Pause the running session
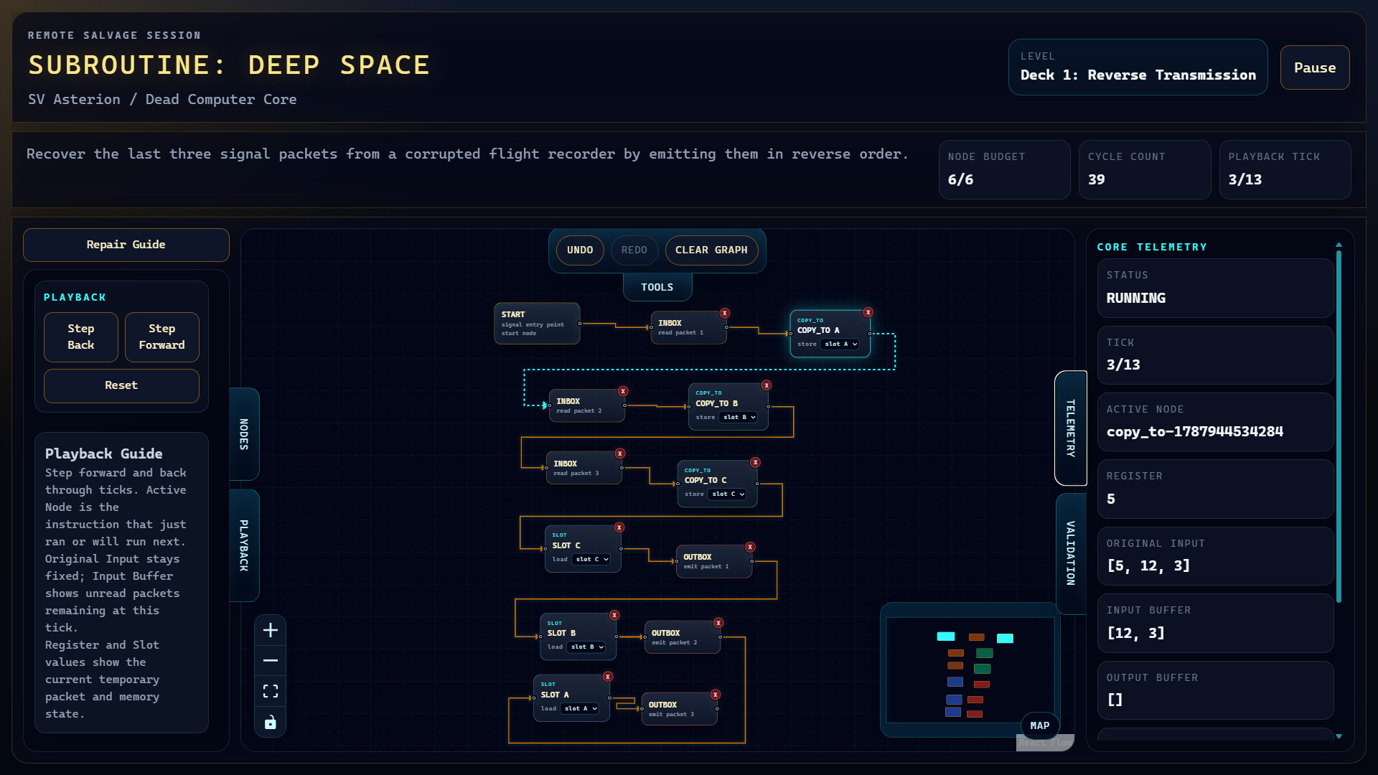 click(1315, 67)
